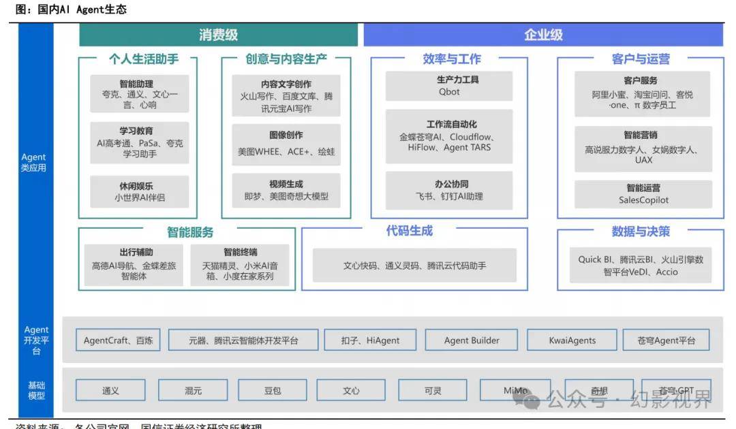Click the 个人生活助手 section heading
The height and width of the screenshot is (429, 736).
[x=144, y=59]
